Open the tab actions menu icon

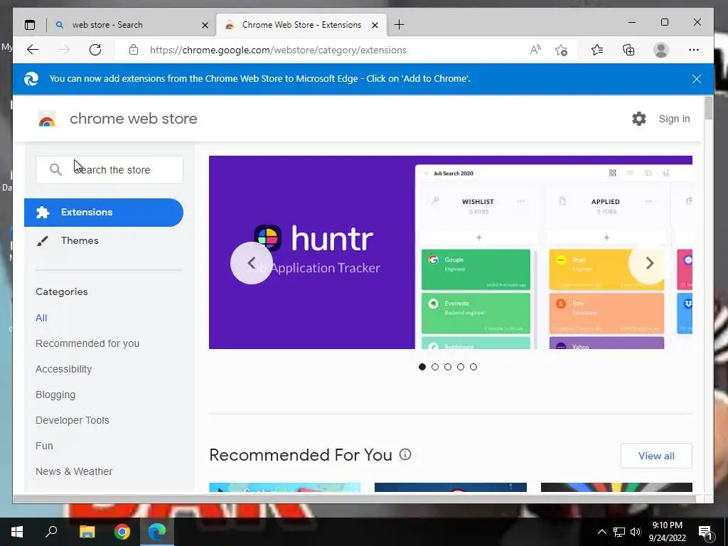click(x=30, y=25)
